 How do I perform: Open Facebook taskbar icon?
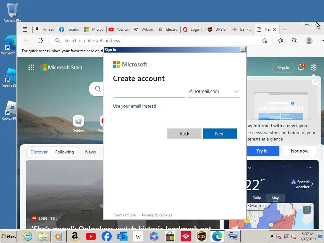click(107, 236)
